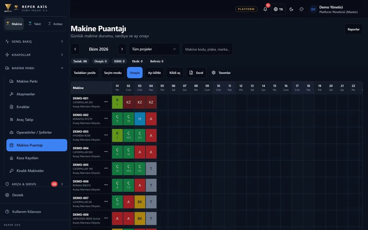Click the blue Onayla button
The height and width of the screenshot is (230, 368).
[x=135, y=73]
